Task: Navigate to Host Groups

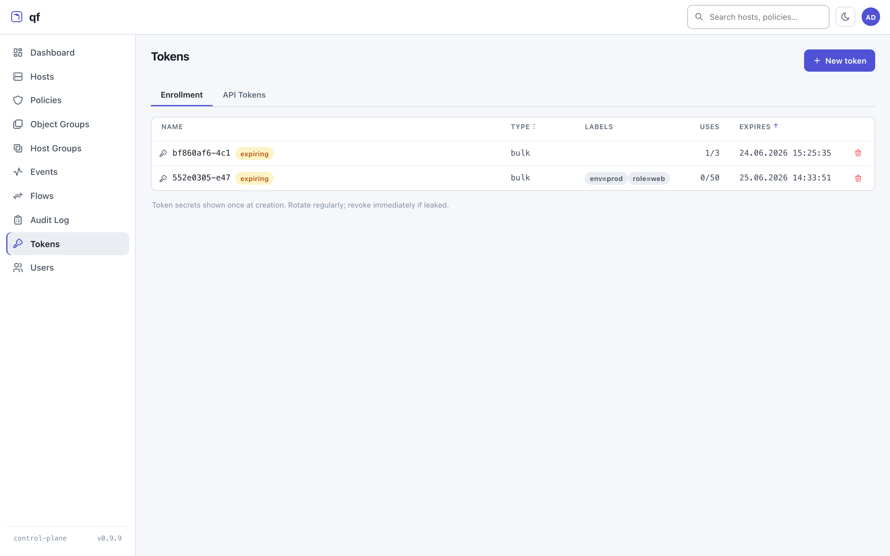Action: pos(68,148)
